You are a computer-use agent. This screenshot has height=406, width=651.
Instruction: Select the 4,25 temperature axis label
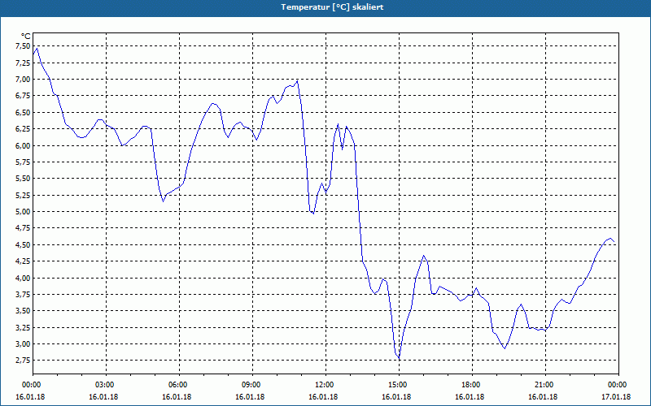click(x=23, y=261)
